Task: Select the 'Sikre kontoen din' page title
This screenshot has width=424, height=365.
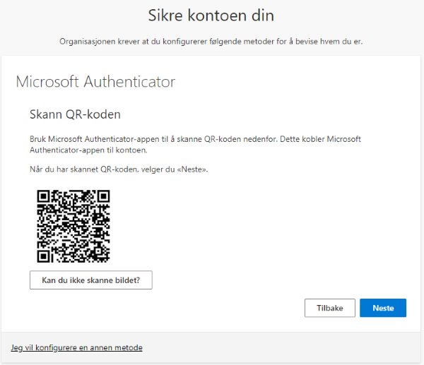Action: click(211, 16)
